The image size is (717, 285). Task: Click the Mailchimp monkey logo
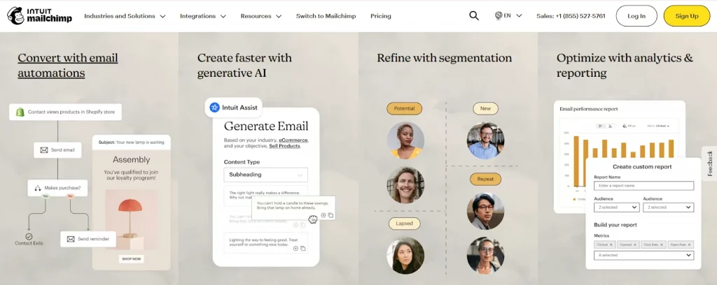click(x=15, y=16)
